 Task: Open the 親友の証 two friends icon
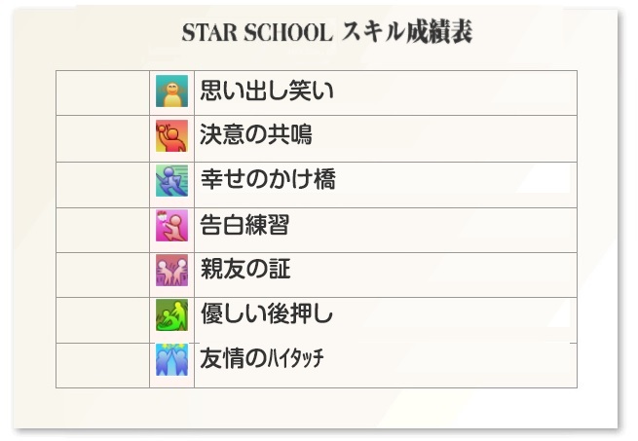pyautogui.click(x=171, y=270)
